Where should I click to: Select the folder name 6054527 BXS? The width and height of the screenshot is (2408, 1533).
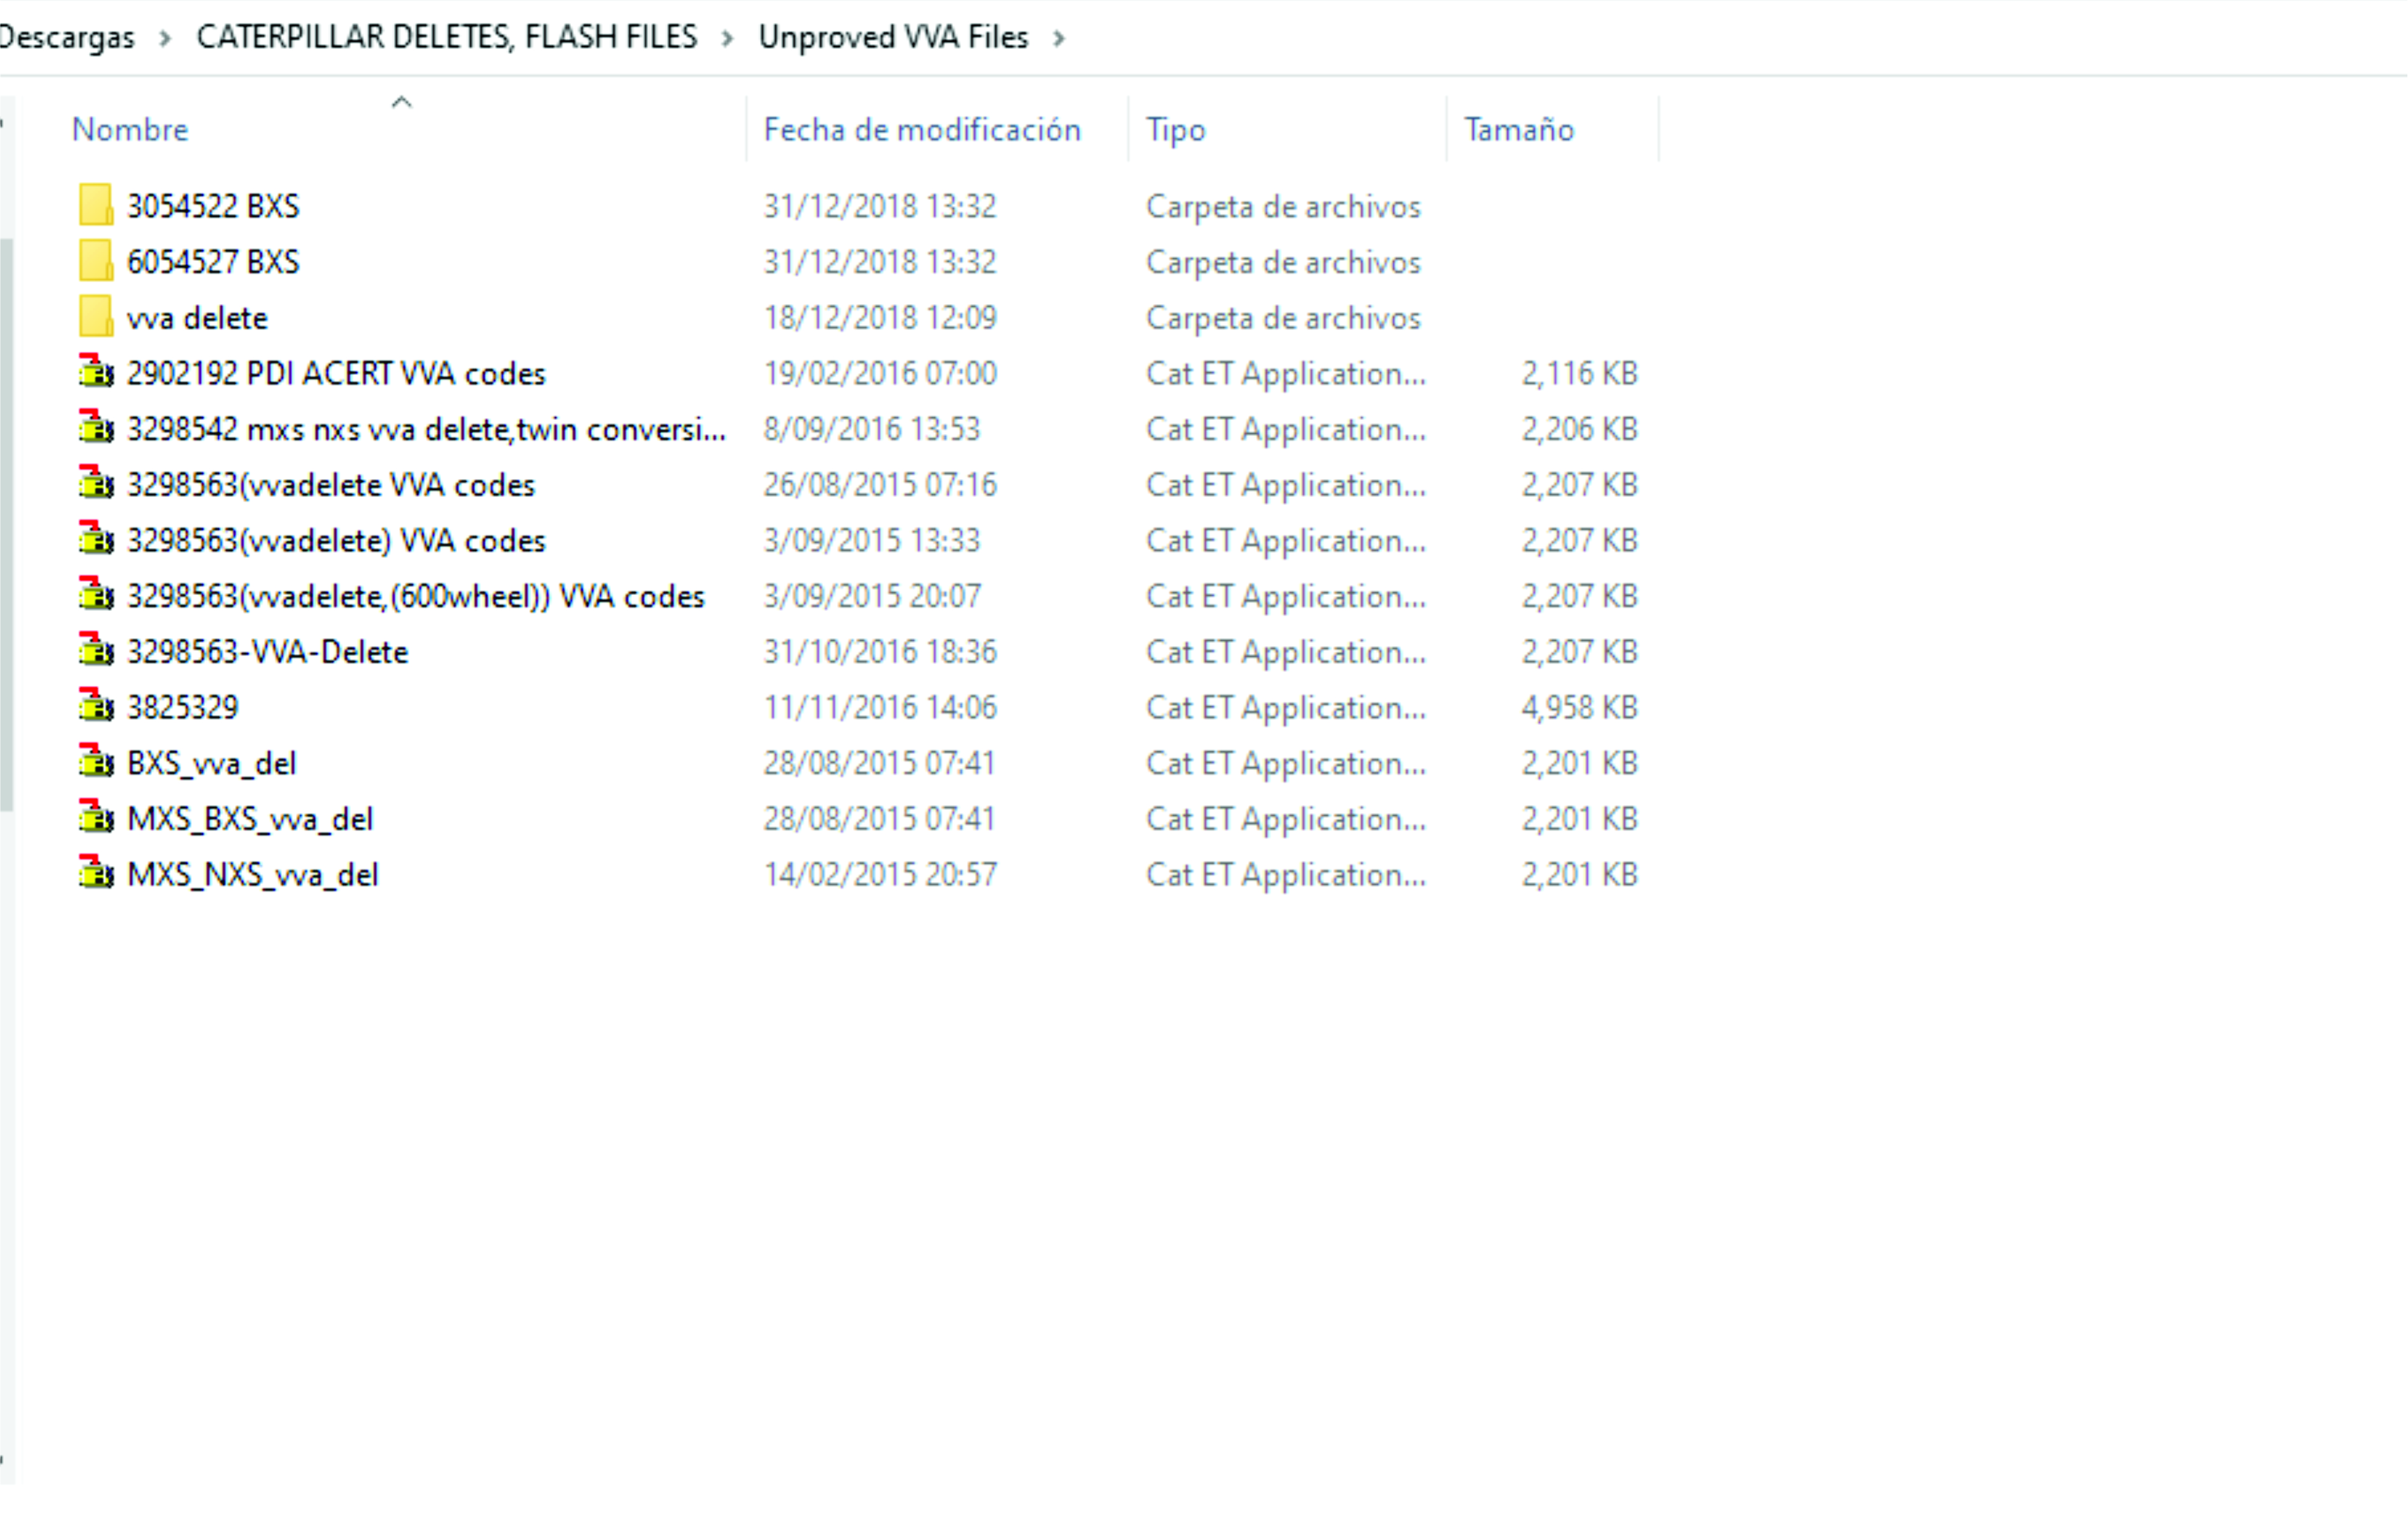pyautogui.click(x=213, y=262)
